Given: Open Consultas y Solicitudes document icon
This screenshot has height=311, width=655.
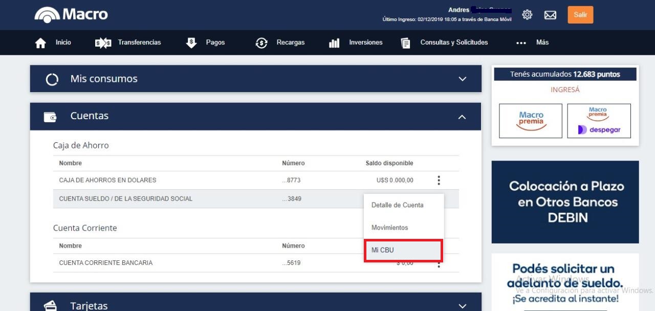Looking at the screenshot, I should click(x=405, y=42).
